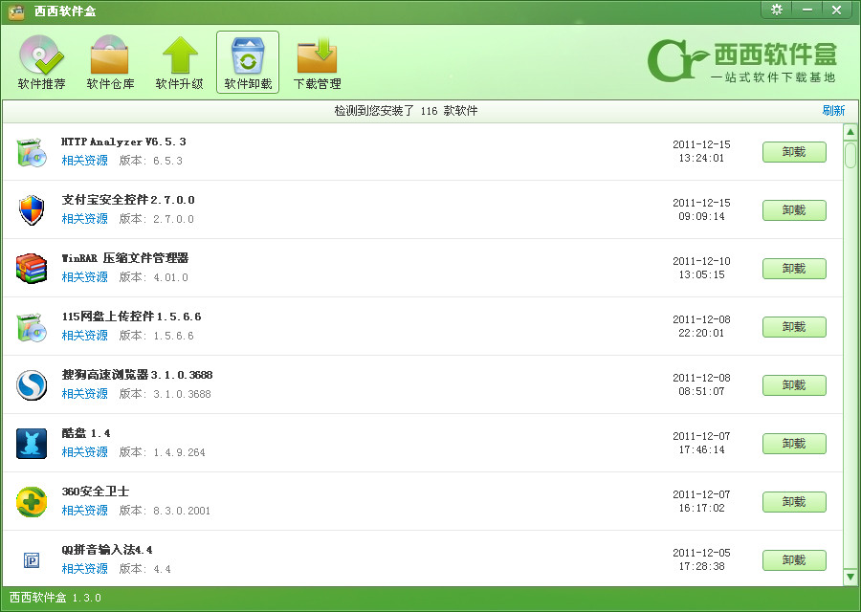Viewport: 861px width, 612px height.
Task: Click version text 1.4.9.264
Action: coord(179,452)
